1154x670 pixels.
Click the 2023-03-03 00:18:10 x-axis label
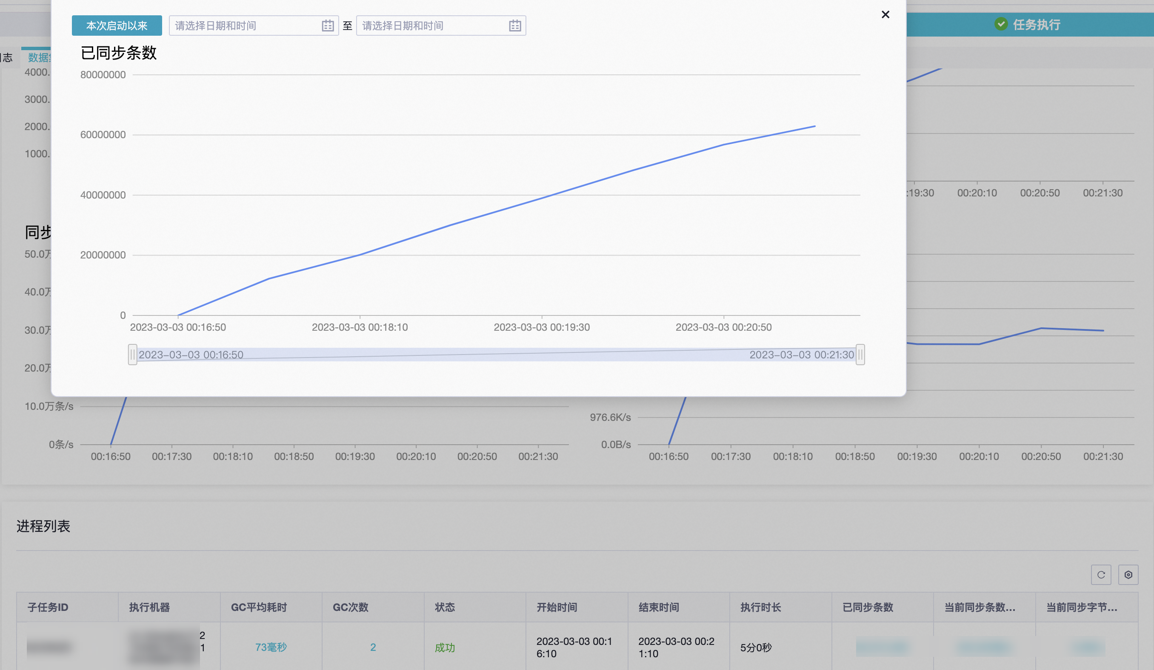[360, 327]
